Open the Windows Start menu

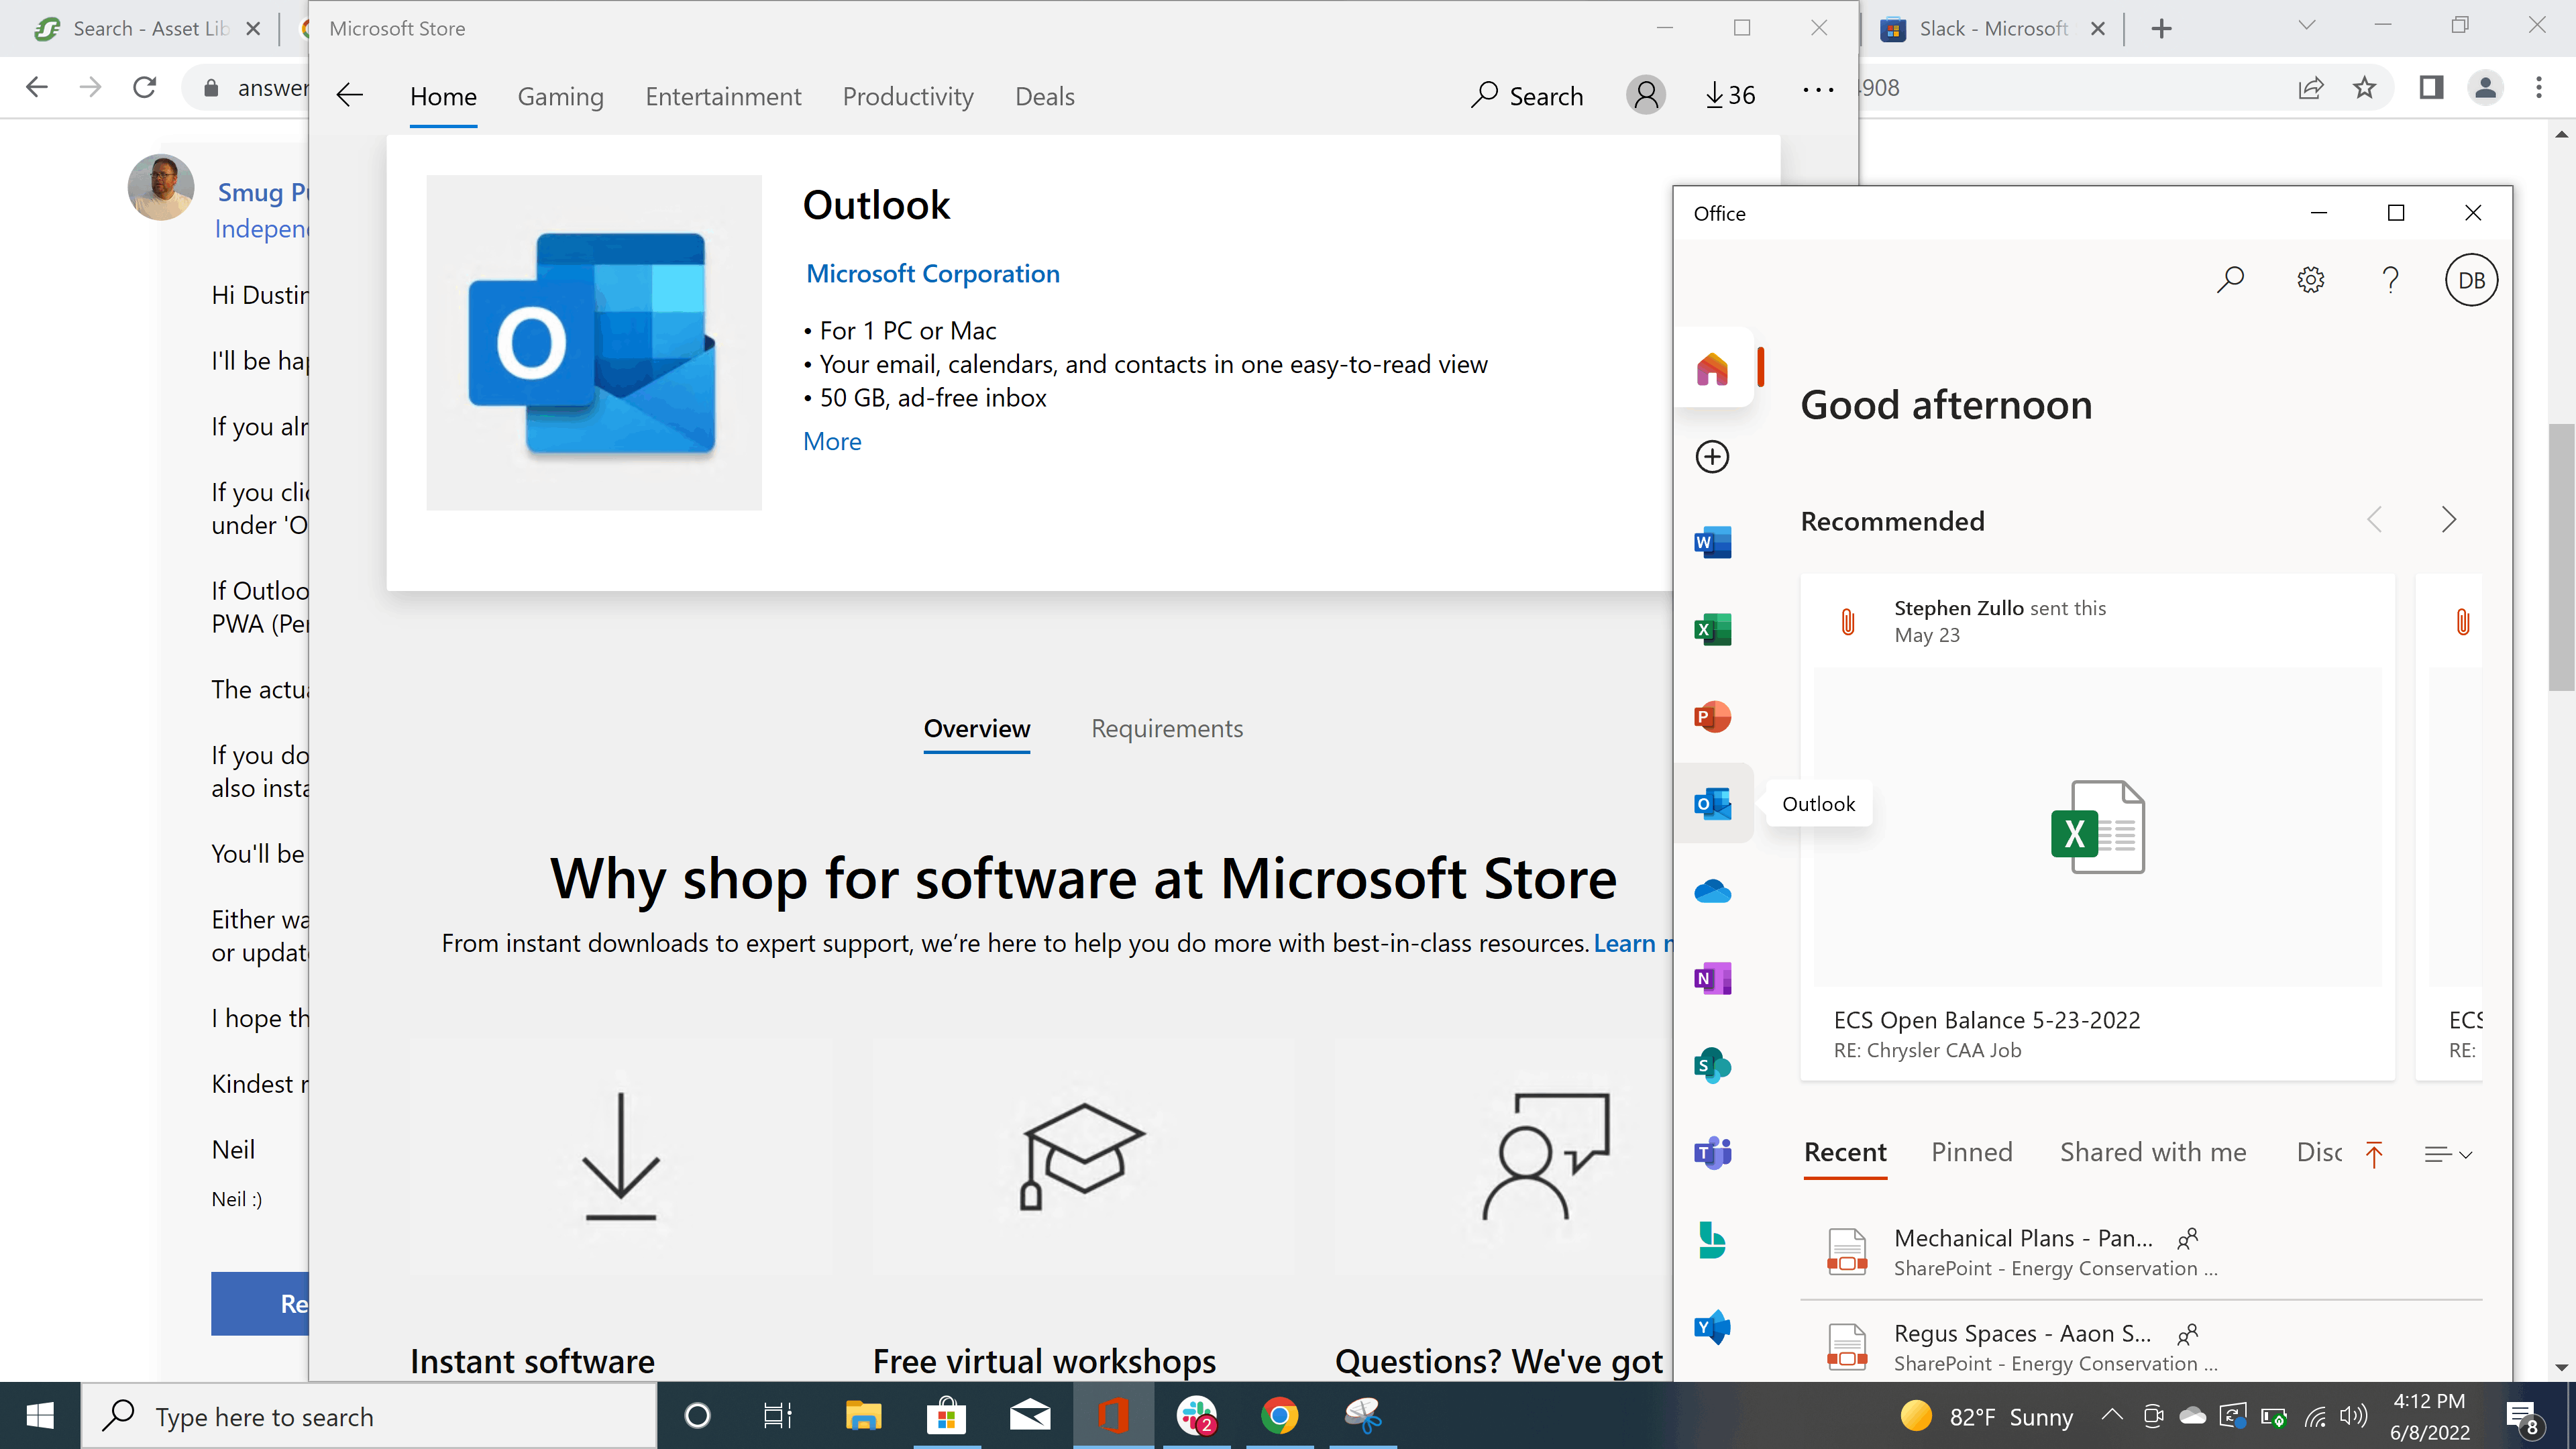(x=40, y=1416)
